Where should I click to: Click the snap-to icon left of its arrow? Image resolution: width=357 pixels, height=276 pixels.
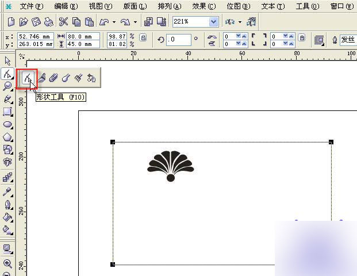tap(230, 22)
